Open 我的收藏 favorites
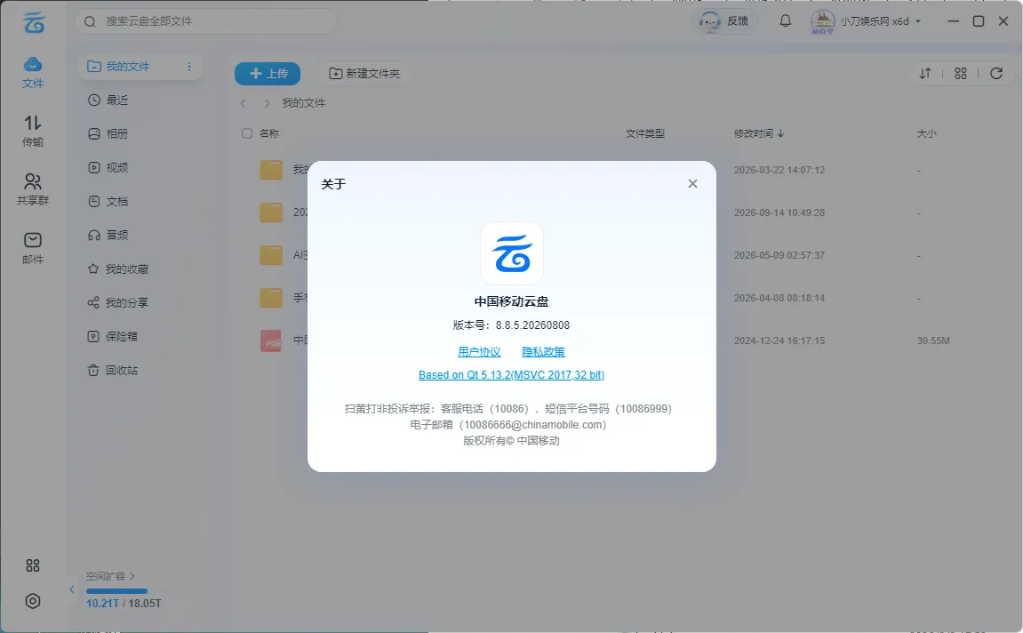This screenshot has width=1023, height=633. pyautogui.click(x=118, y=268)
